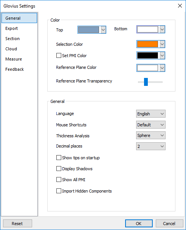Image resolution: width=186 pixels, height=230 pixels.
Task: Open the Decimal places dropdown
Action: pyautogui.click(x=151, y=146)
